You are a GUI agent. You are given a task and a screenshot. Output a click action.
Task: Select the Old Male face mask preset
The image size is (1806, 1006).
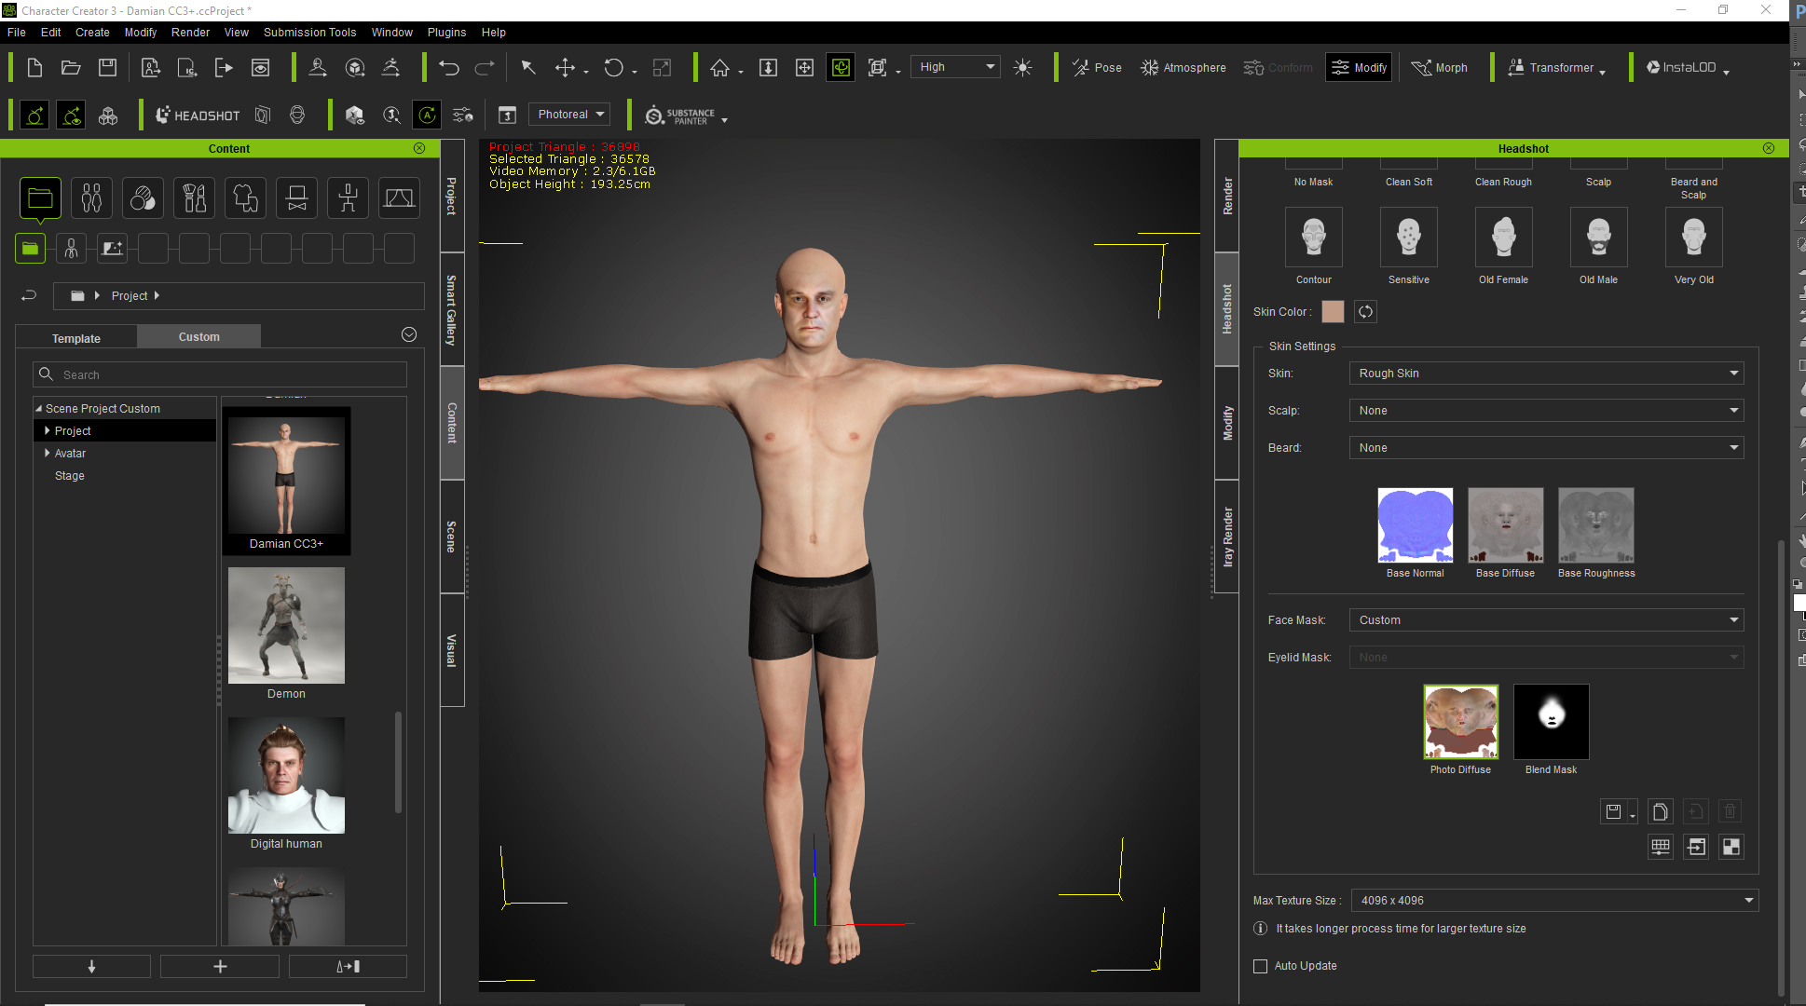pos(1599,238)
